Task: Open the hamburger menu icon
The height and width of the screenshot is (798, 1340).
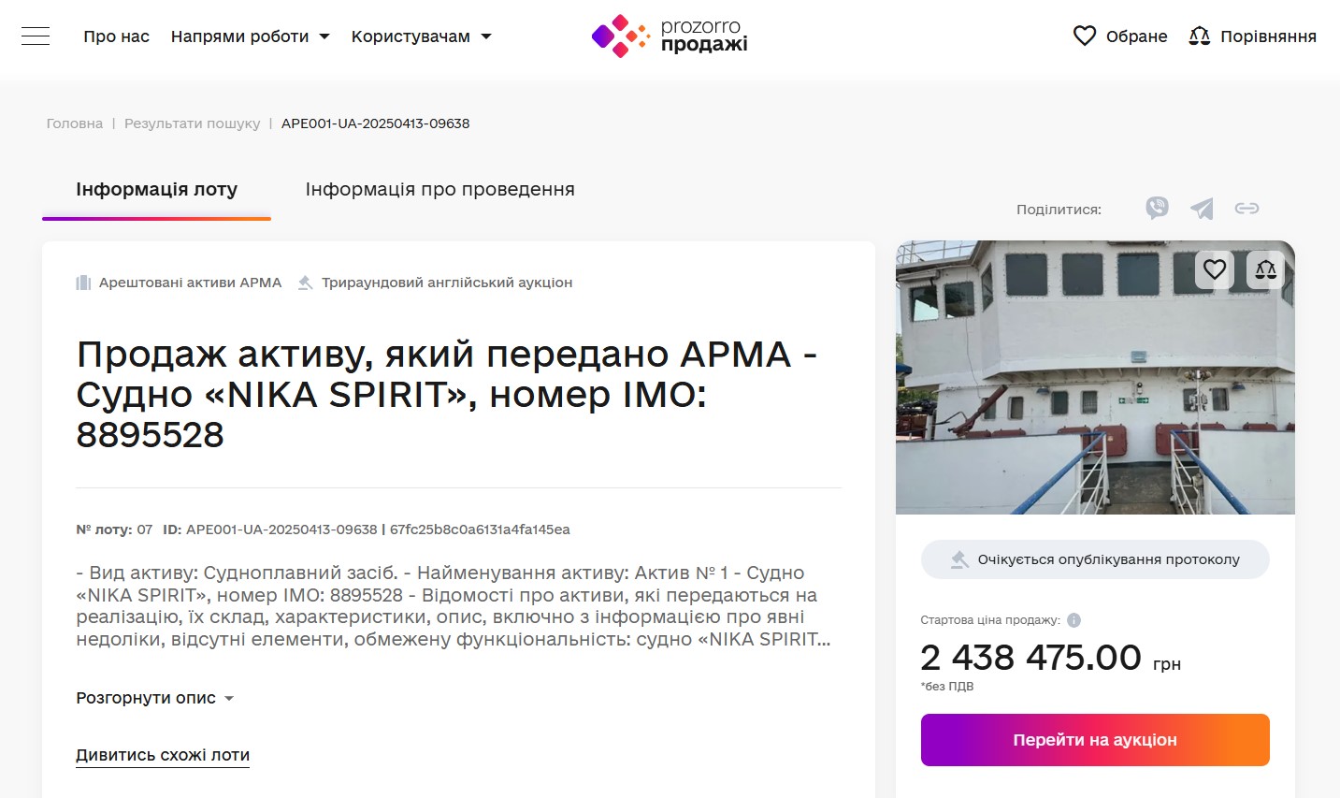Action: pyautogui.click(x=36, y=36)
